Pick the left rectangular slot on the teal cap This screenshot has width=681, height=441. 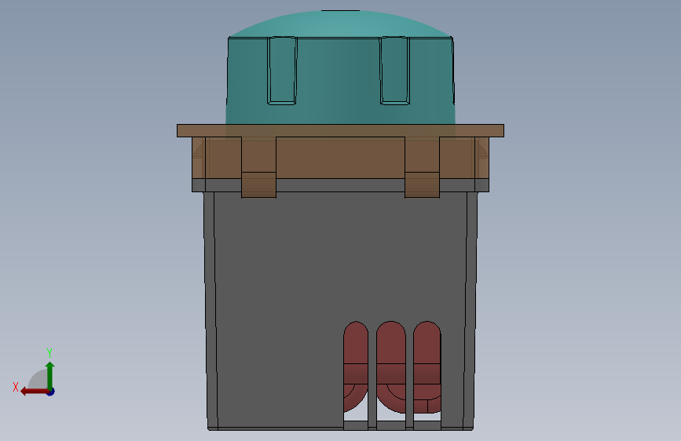pos(282,71)
